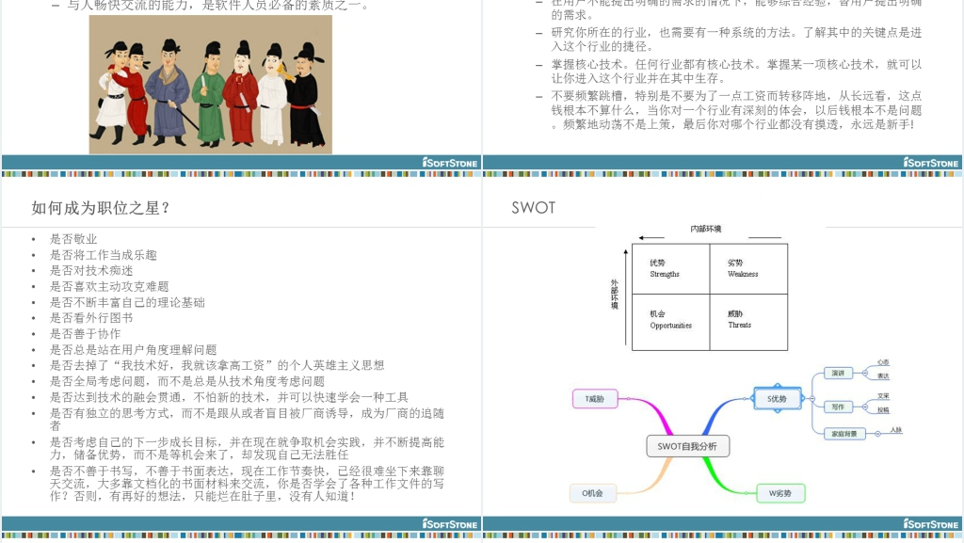This screenshot has width=964, height=543.
Task: Click bullet text 是否敬业
Action: coord(73,239)
